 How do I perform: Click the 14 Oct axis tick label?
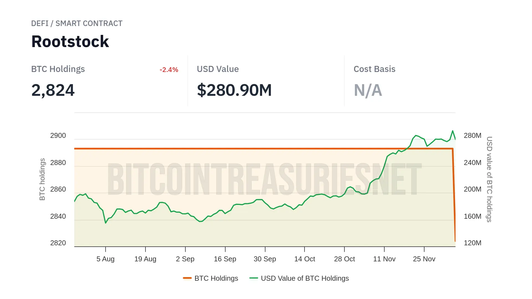tap(305, 259)
